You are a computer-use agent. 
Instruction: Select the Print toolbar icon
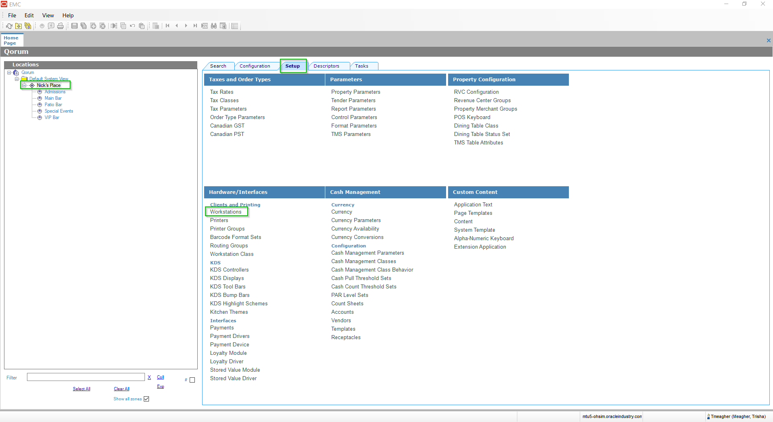pyautogui.click(x=60, y=26)
